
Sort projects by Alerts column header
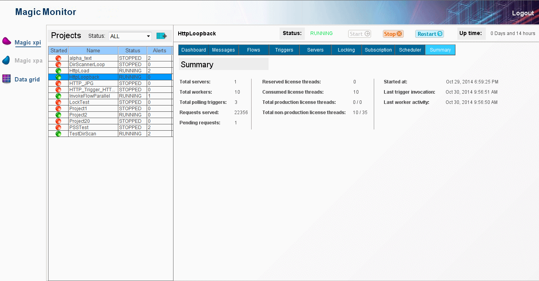pos(160,50)
